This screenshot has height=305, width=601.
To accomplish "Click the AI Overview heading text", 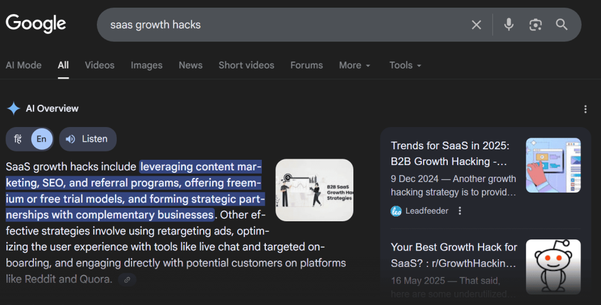I will point(52,108).
